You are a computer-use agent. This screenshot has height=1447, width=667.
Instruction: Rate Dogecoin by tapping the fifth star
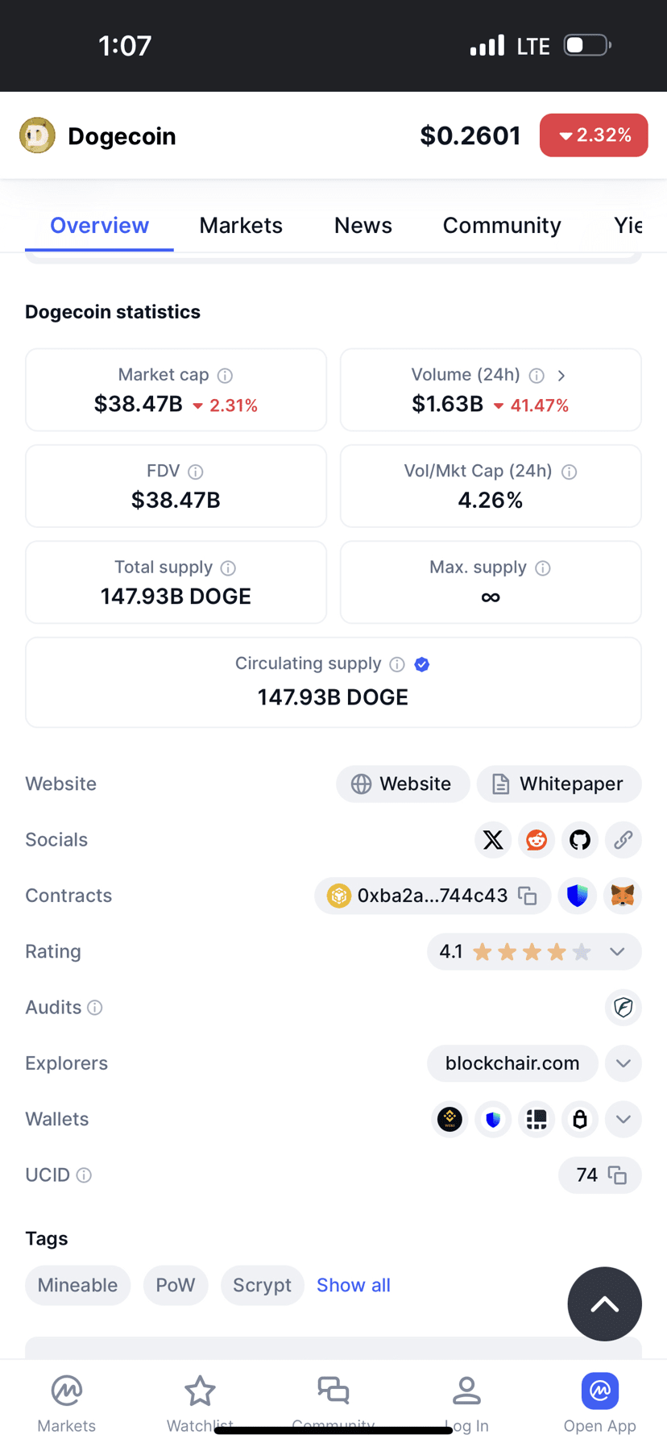click(581, 951)
